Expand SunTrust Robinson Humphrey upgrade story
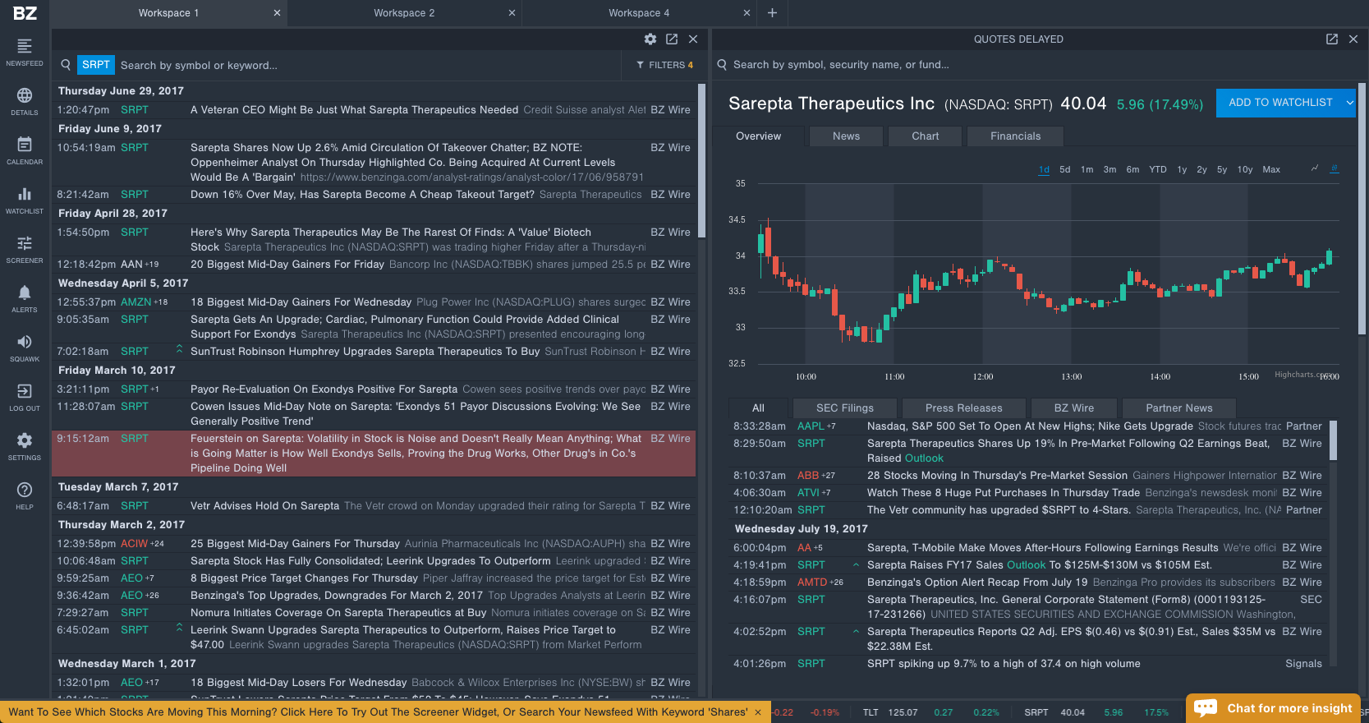The width and height of the screenshot is (1369, 723). tap(179, 349)
